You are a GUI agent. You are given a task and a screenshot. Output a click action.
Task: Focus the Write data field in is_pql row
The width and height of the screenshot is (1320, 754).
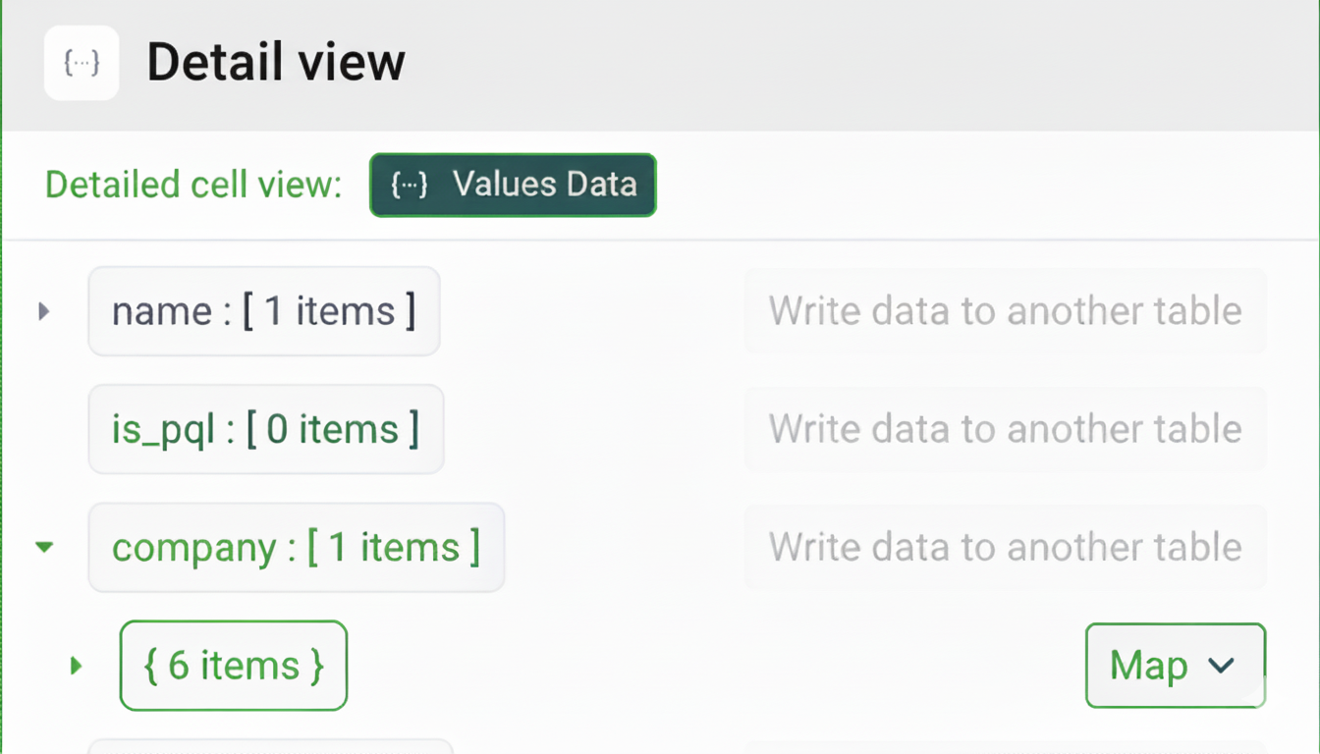1005,429
